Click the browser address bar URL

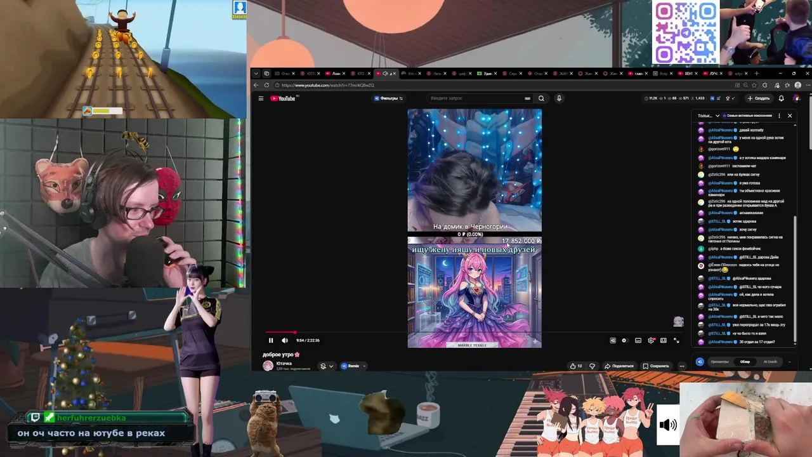click(328, 85)
